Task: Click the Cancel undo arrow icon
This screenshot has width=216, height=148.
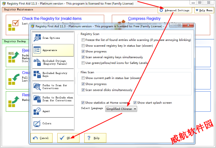Action: point(35,138)
